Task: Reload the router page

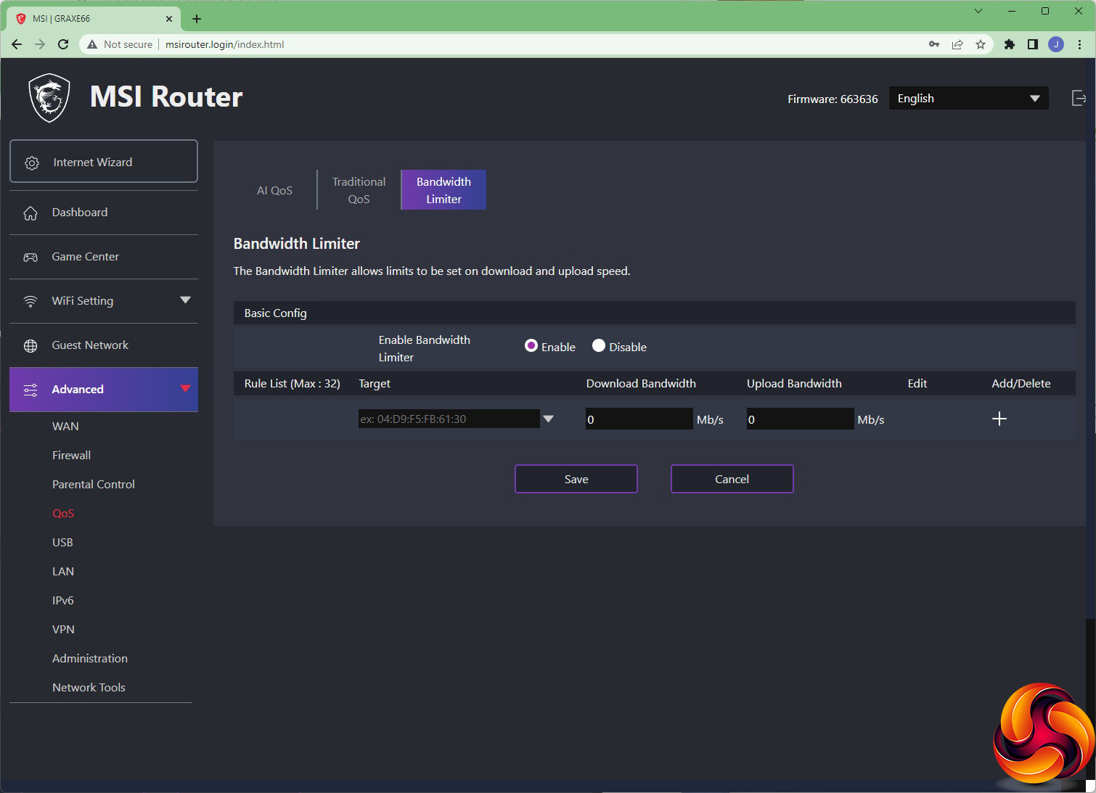Action: [63, 44]
